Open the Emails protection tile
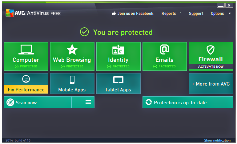 (x=165, y=56)
